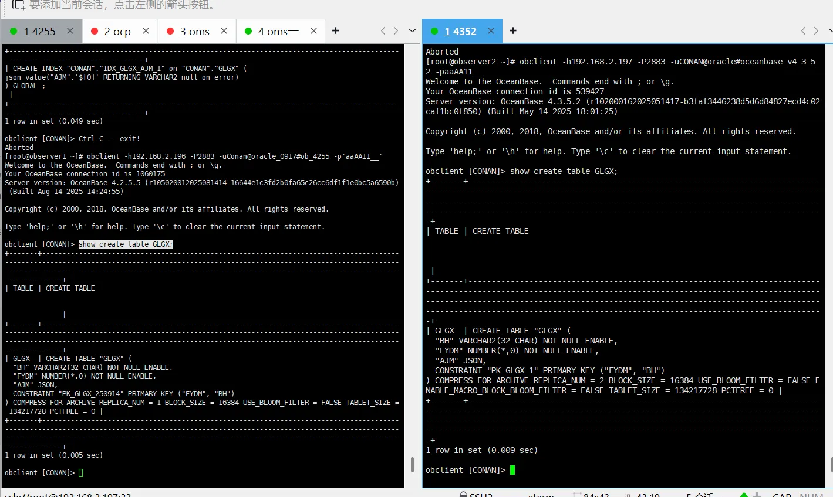Select the "1 4255" session tab
The width and height of the screenshot is (833, 497).
(39, 32)
